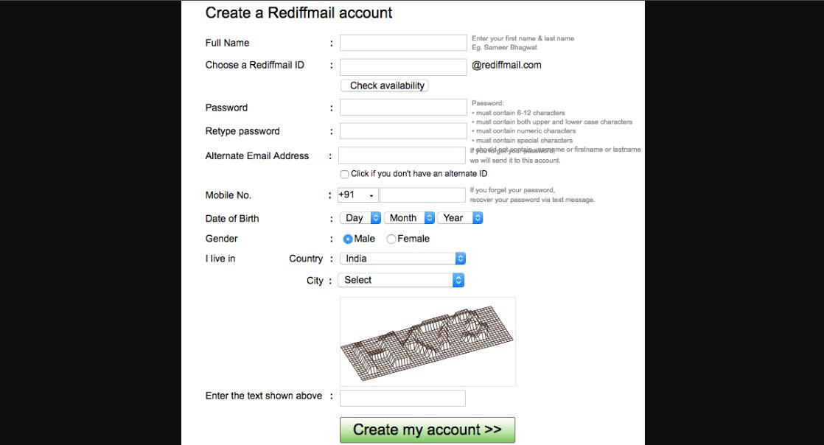Click the captcha text input field
Image resolution: width=824 pixels, height=445 pixels.
click(x=402, y=399)
